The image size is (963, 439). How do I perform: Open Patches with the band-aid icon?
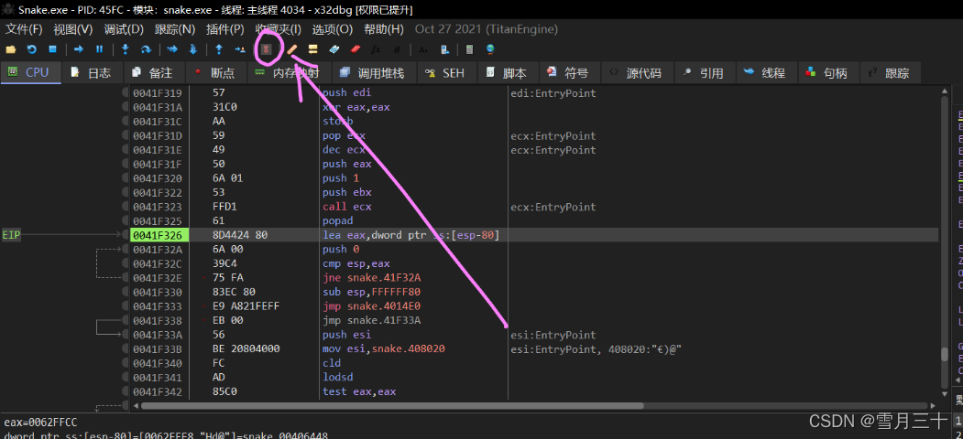tap(292, 49)
